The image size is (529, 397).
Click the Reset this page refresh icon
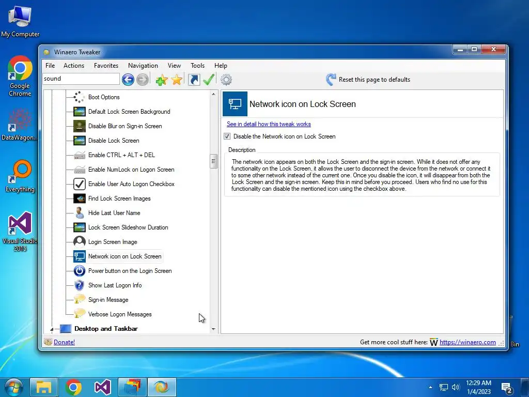[x=331, y=80]
